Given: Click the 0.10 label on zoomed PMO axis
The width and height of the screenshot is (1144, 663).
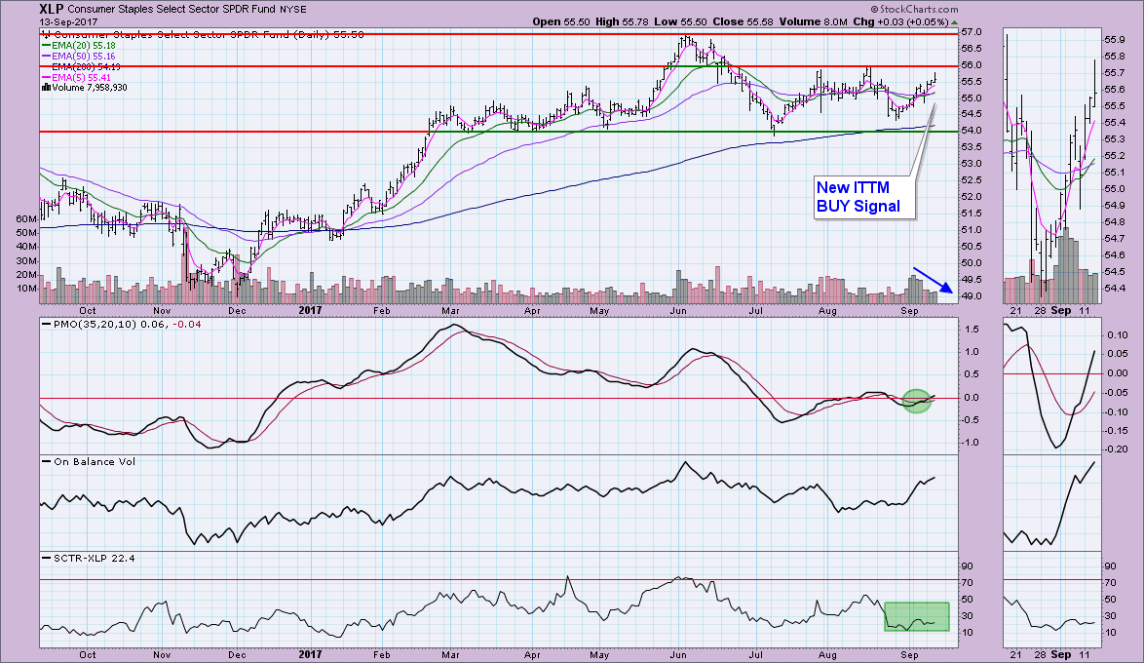Looking at the screenshot, I should 1117,335.
